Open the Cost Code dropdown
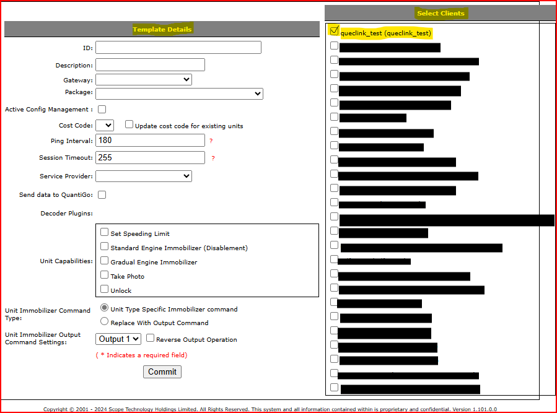This screenshot has height=413, width=557. pyautogui.click(x=105, y=125)
